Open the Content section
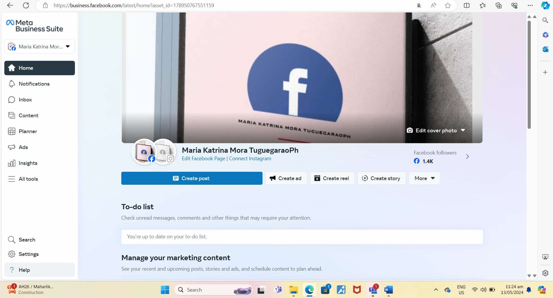The height and width of the screenshot is (298, 553). click(39, 116)
